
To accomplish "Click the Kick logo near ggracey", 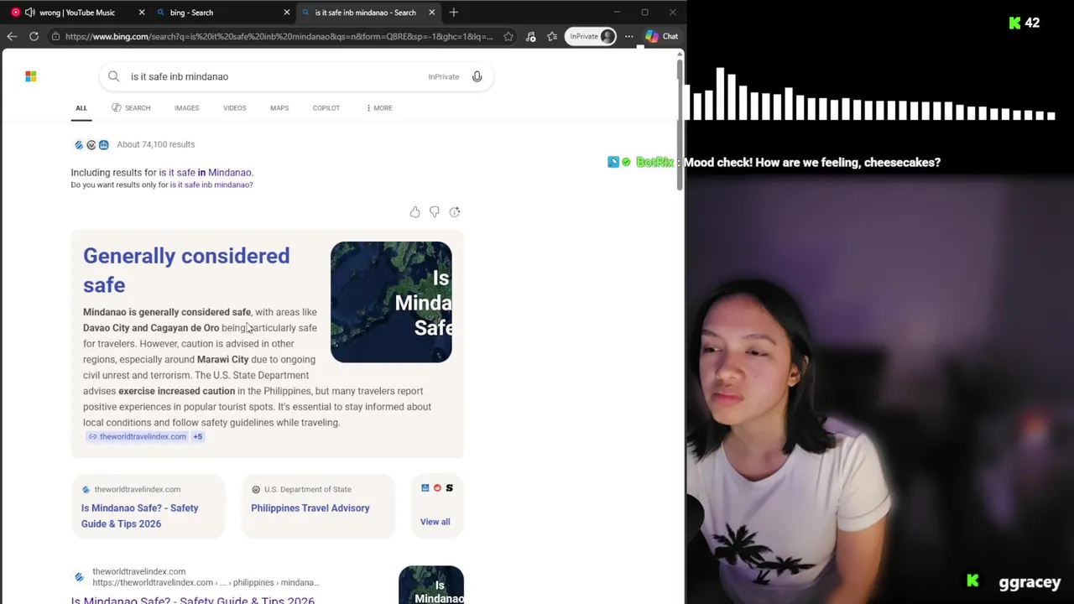I will 973,581.
